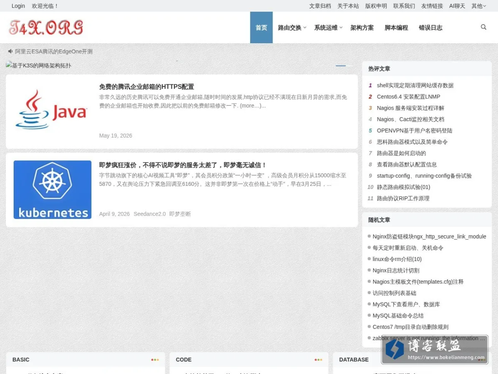The width and height of the screenshot is (498, 374).
Task: Open 友情链接 in the top bar
Action: 432,6
